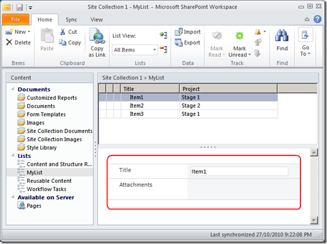327x244 pixels.
Task: Open Help with the question mark icon
Action: pyautogui.click(x=317, y=19)
